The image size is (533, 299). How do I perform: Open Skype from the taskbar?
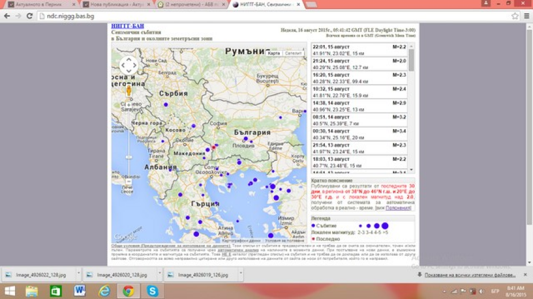coord(152,291)
